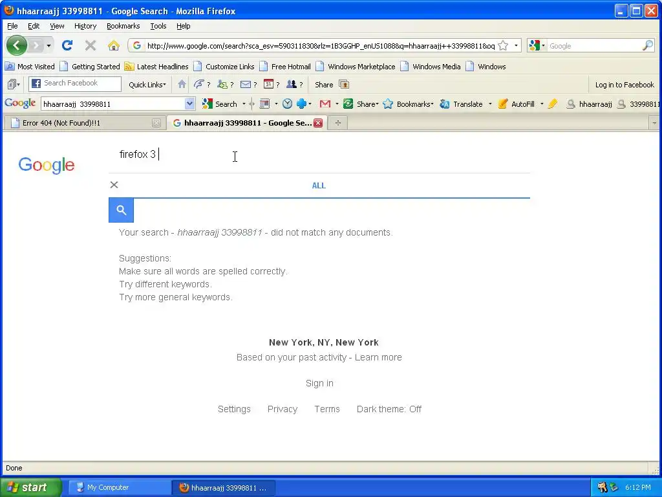This screenshot has height=497, width=662.
Task: Expand Facebook Quick Links dropdown
Action: click(147, 85)
